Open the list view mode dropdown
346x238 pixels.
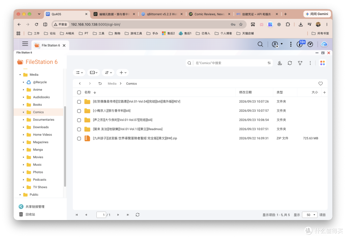coord(79,73)
